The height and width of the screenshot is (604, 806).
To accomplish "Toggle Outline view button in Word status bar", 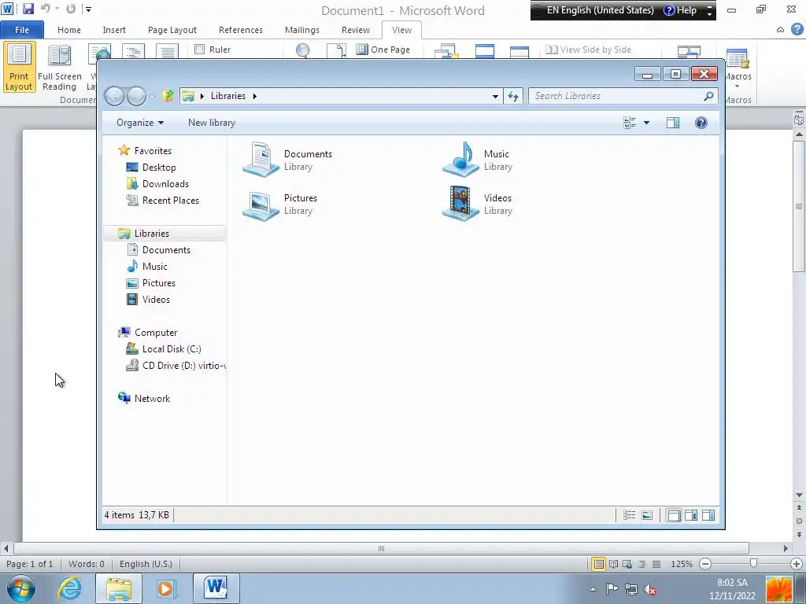I will [642, 564].
